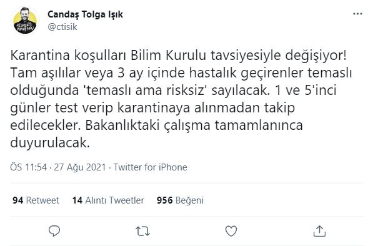Click the text 1 ve 5'inci
This screenshot has width=373, height=246.
pyautogui.click(x=306, y=91)
